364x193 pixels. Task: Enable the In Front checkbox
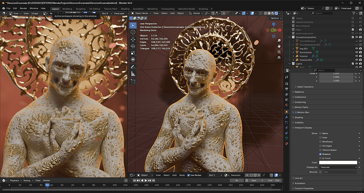(320, 158)
